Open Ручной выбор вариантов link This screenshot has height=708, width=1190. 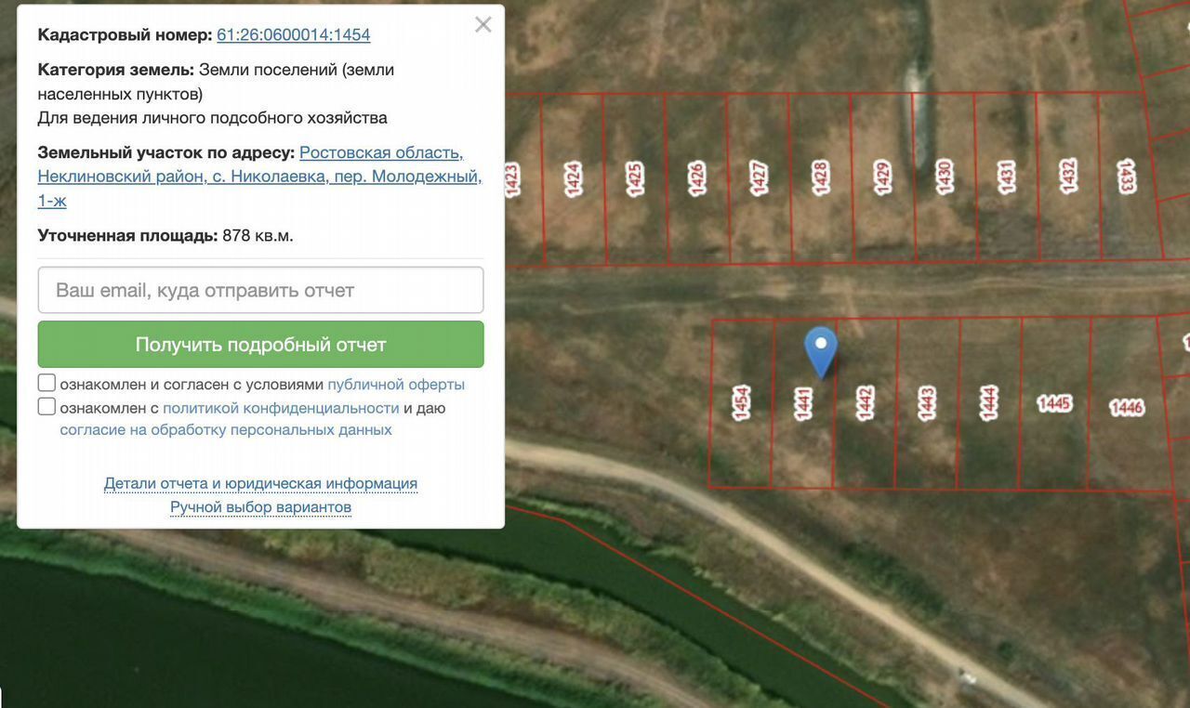pyautogui.click(x=260, y=507)
